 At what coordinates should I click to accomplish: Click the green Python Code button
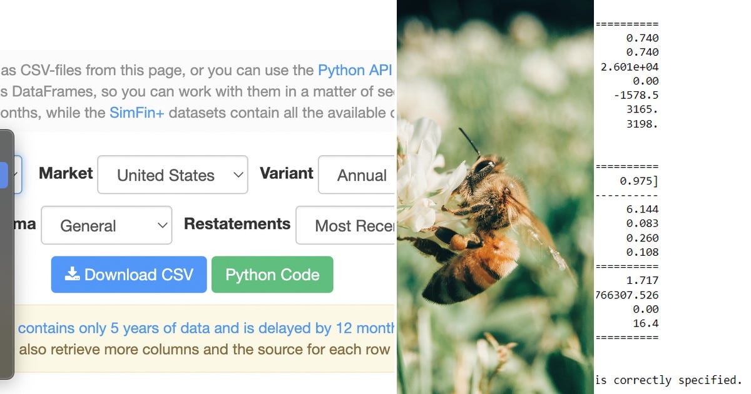[272, 274]
